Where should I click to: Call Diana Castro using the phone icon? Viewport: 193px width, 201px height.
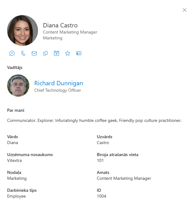click(23, 53)
